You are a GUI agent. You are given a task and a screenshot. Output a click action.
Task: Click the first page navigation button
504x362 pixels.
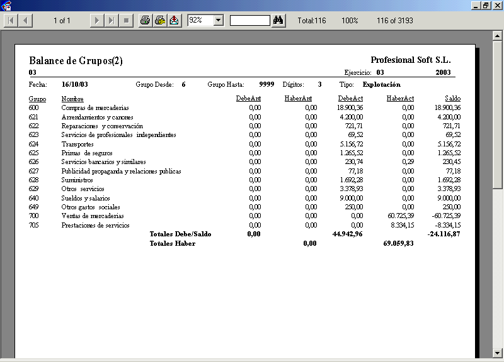point(11,21)
